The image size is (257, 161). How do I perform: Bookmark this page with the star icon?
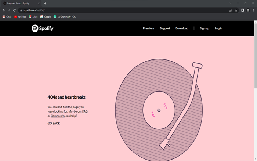[236, 10]
